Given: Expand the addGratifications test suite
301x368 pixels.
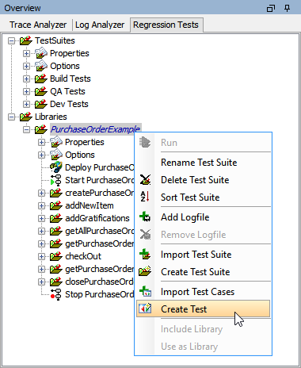Looking at the screenshot, I should [x=41, y=218].
